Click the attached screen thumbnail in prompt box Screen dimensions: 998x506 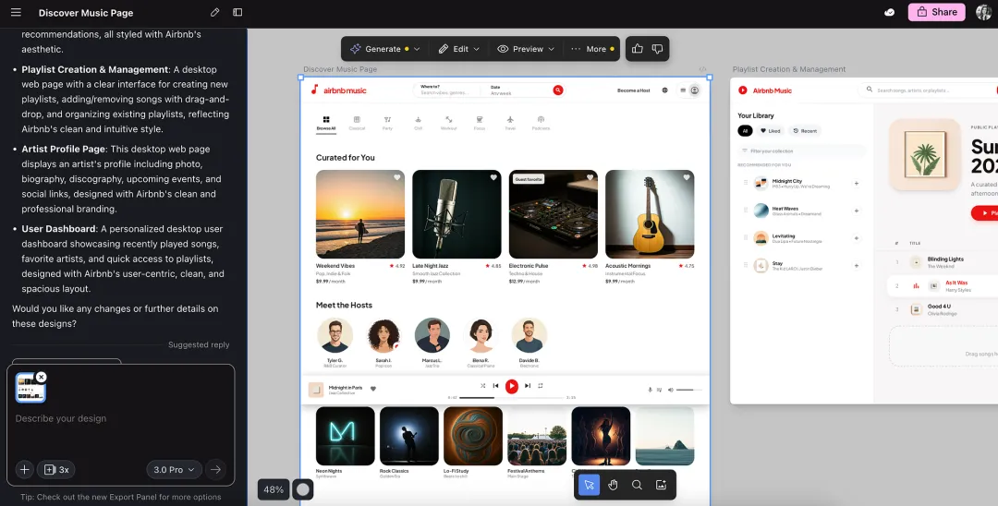point(30,388)
